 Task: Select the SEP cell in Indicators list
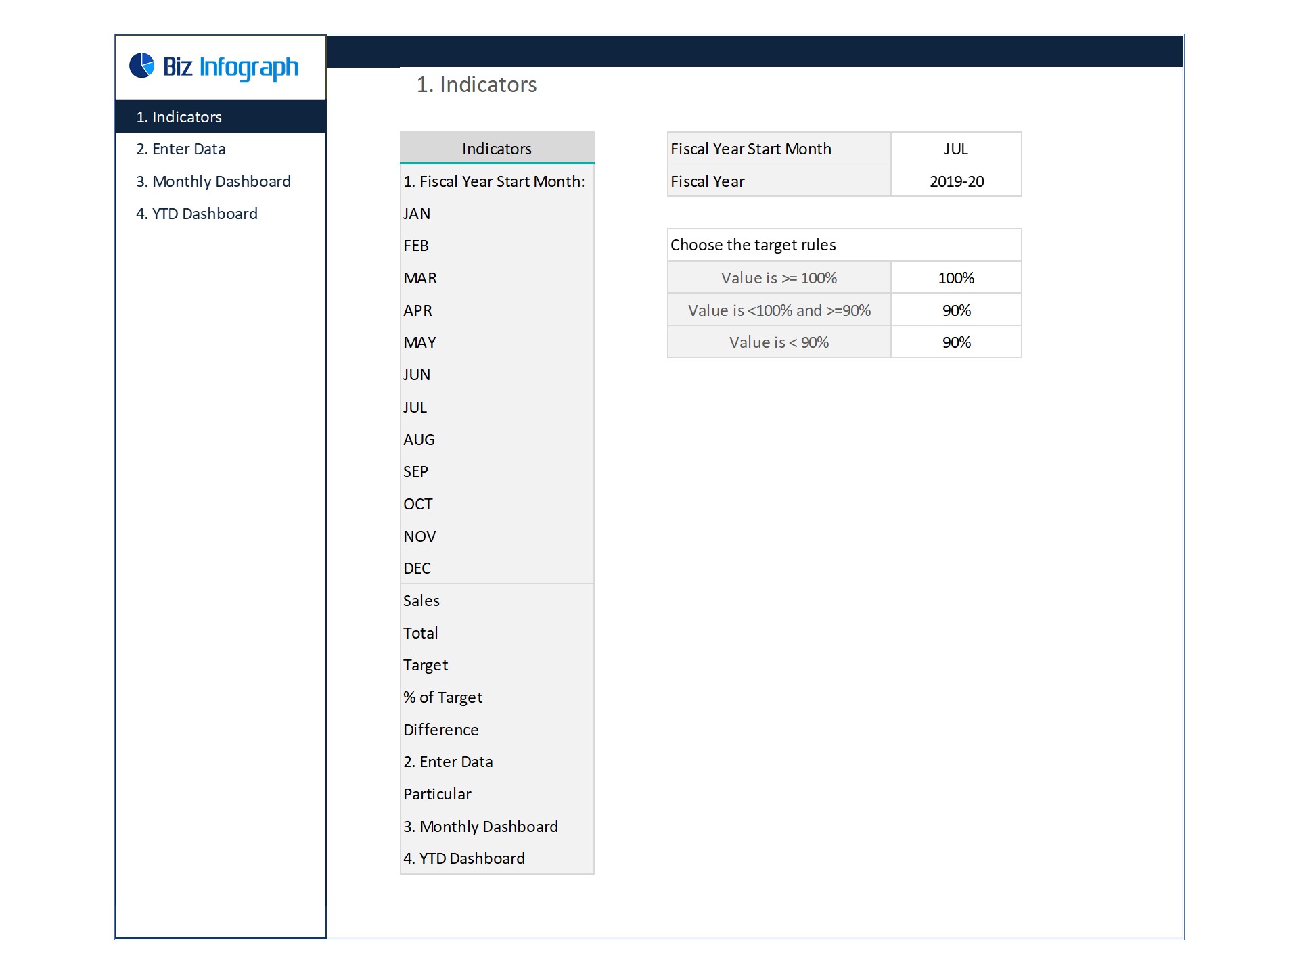pyautogui.click(x=497, y=471)
